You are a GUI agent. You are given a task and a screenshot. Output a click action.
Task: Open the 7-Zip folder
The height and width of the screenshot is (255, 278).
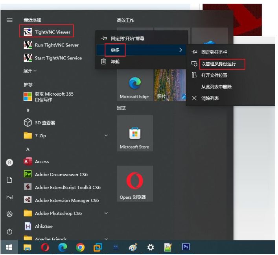pos(66,136)
